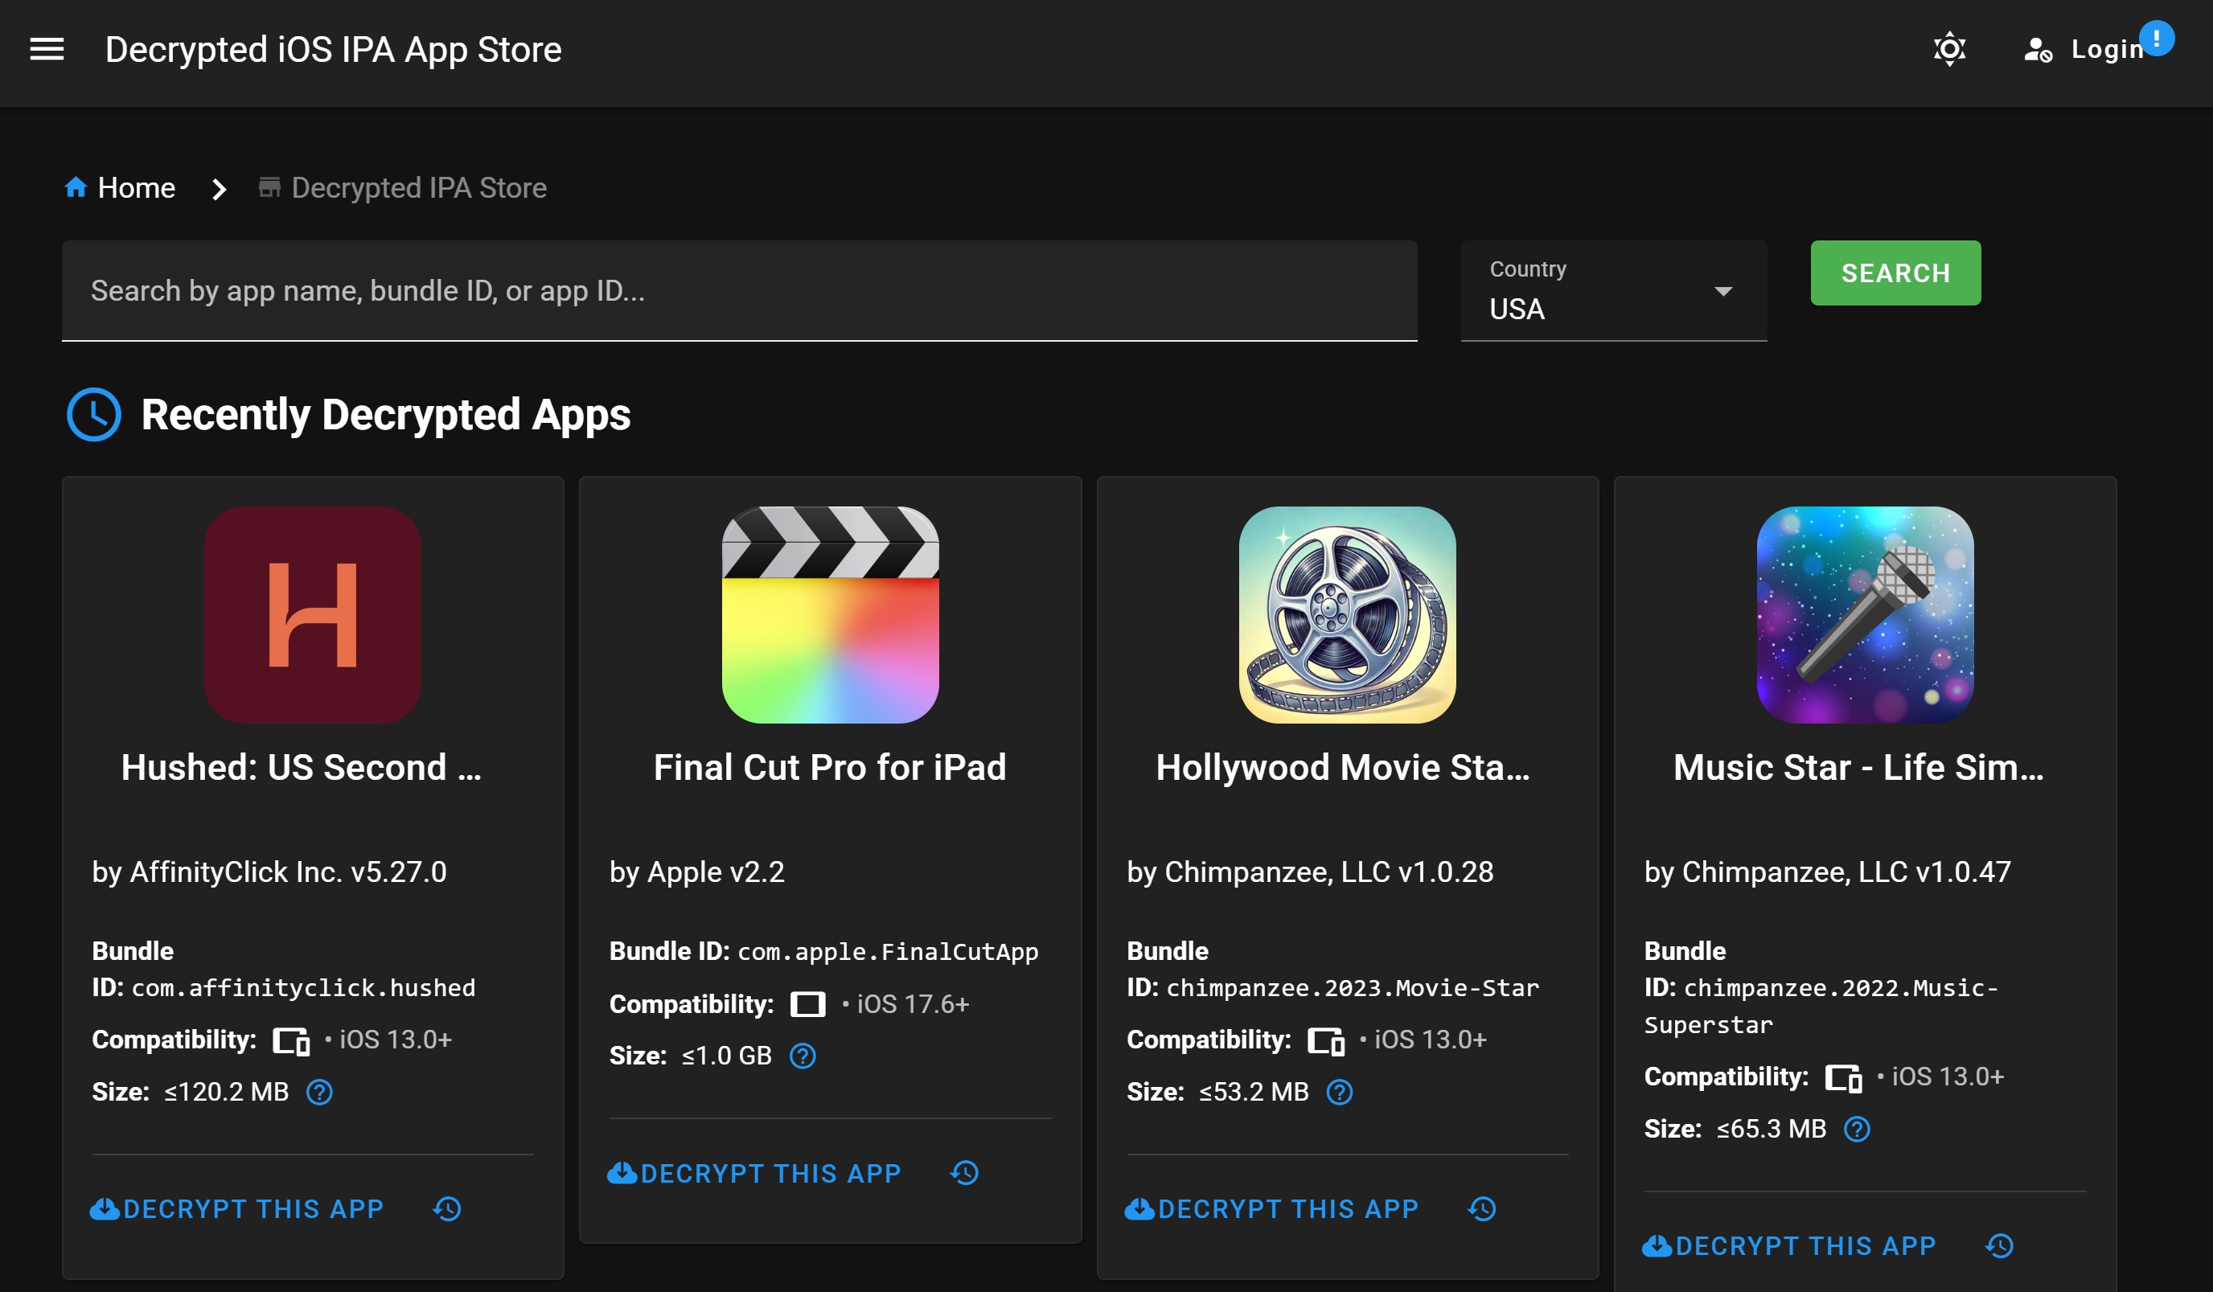Click the Hollywood Movie Star film reel icon
Viewport: 2213px width, 1292px height.
[1347, 615]
